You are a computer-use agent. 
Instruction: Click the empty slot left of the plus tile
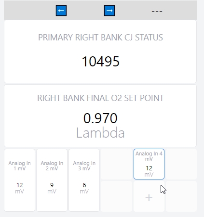click(117, 196)
